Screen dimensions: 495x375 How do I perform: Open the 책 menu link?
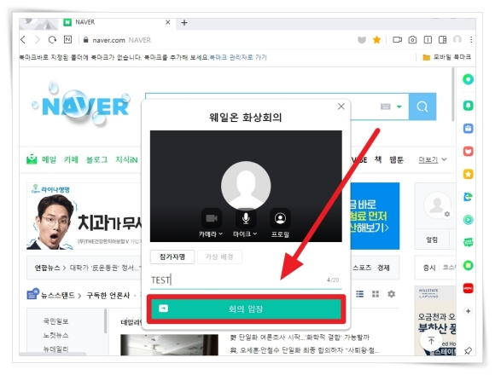378,159
